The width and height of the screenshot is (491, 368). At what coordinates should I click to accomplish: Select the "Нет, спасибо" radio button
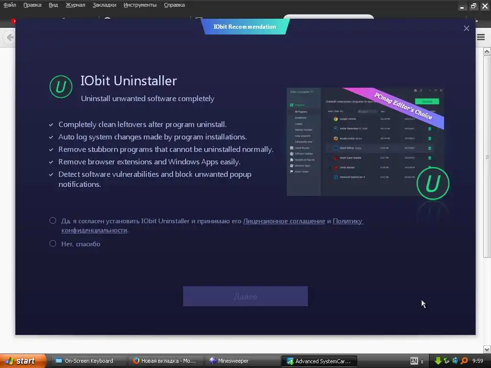coord(53,243)
